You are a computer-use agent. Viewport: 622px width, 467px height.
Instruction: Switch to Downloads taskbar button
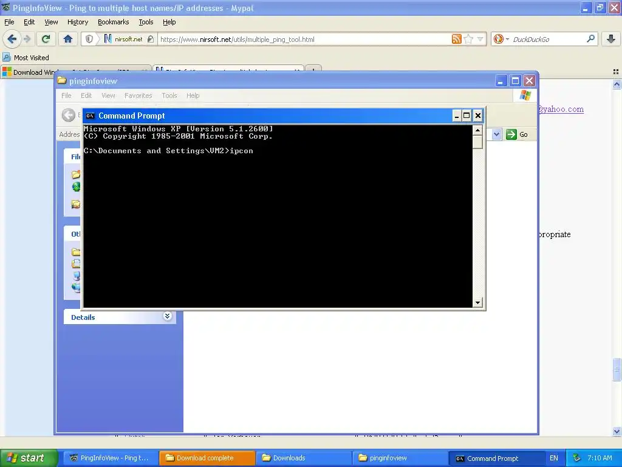coord(304,458)
